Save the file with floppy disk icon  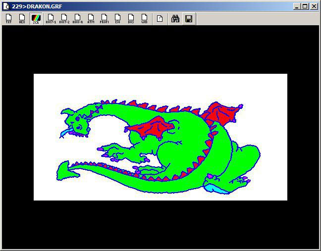(189, 19)
